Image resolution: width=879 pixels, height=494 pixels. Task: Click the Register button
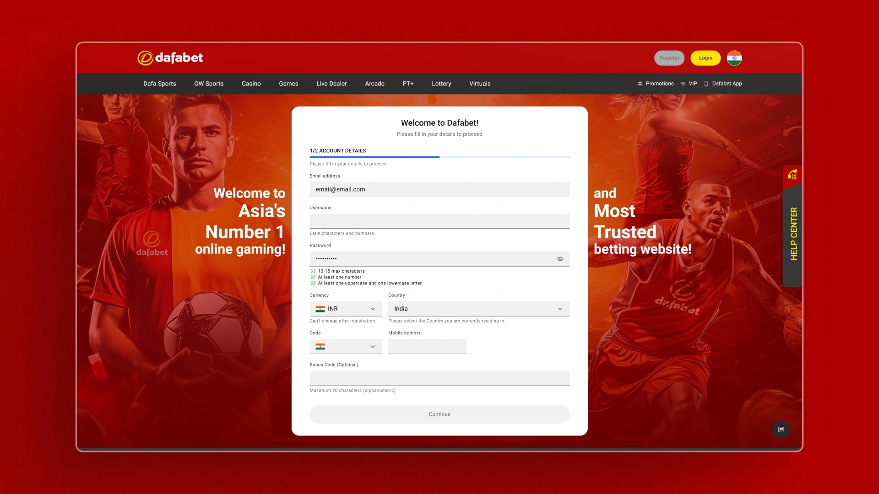tap(669, 58)
